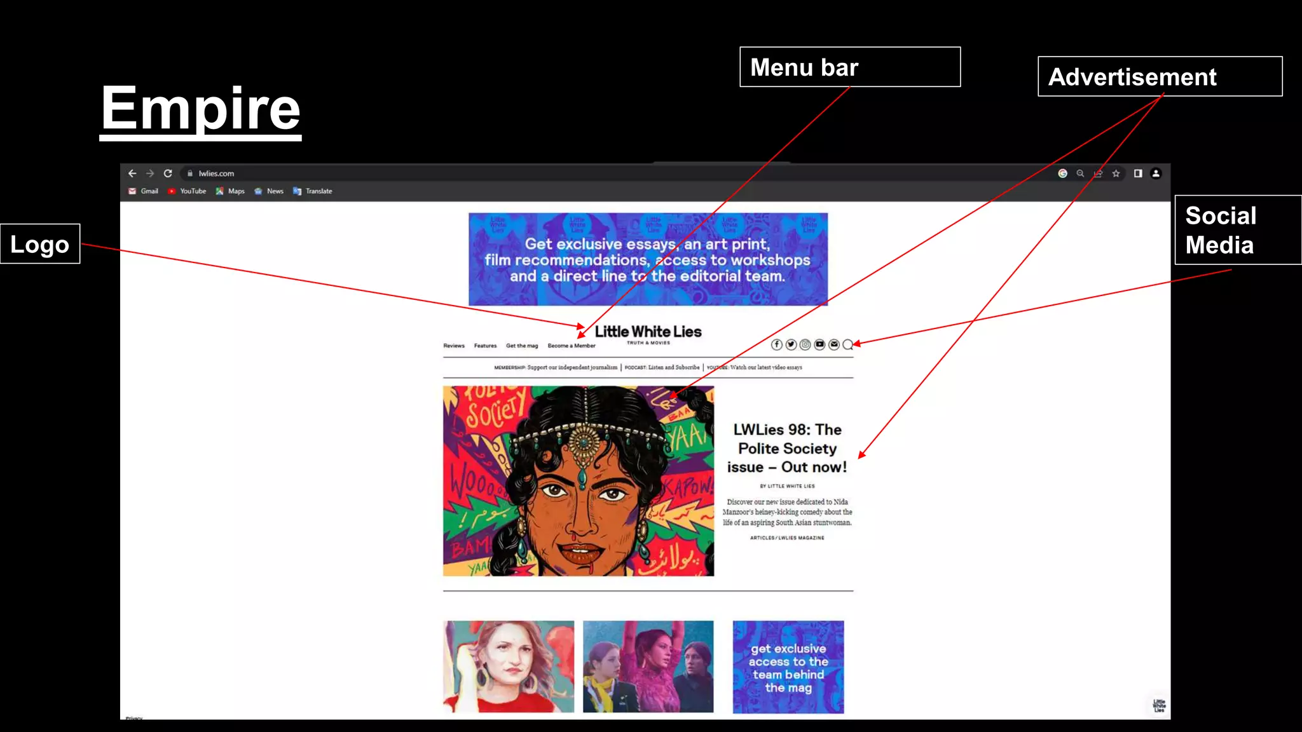Open the Facebook social icon
The height and width of the screenshot is (732, 1302).
[776, 344]
